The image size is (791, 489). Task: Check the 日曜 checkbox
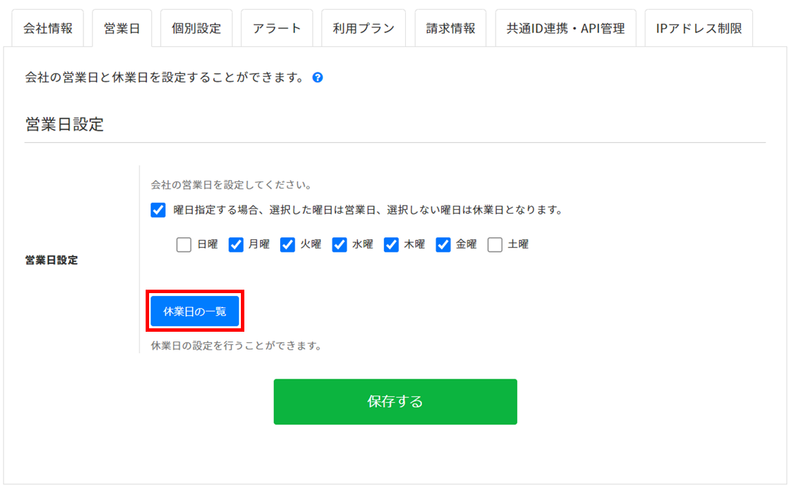(x=184, y=245)
